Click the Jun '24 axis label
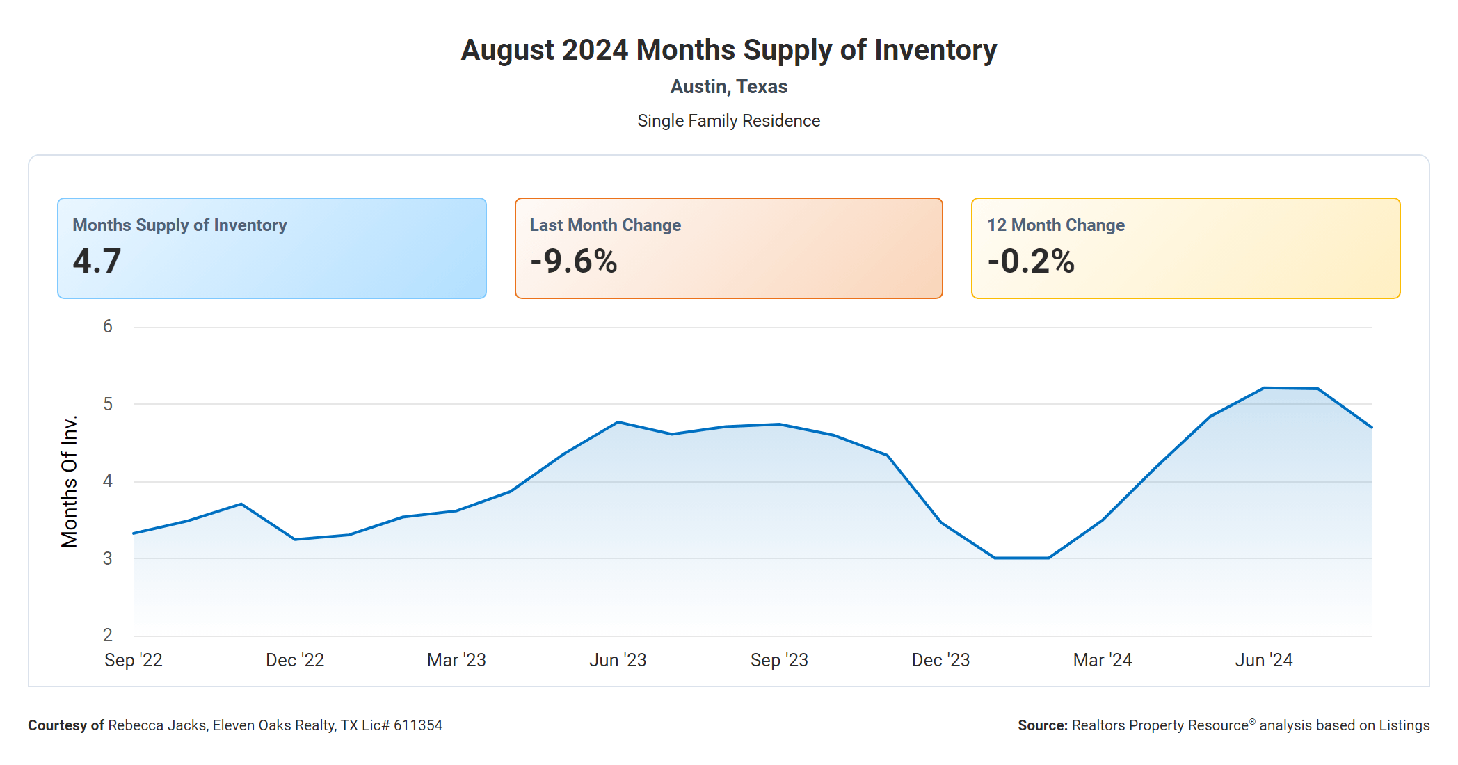 [x=1264, y=660]
